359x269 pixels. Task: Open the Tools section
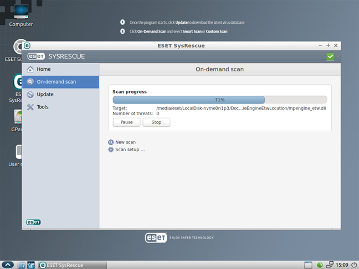pos(61,107)
